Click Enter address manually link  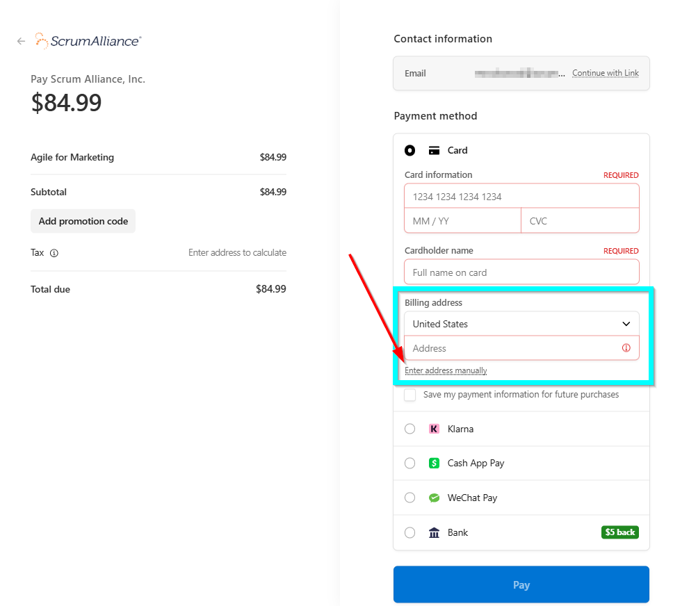(446, 370)
